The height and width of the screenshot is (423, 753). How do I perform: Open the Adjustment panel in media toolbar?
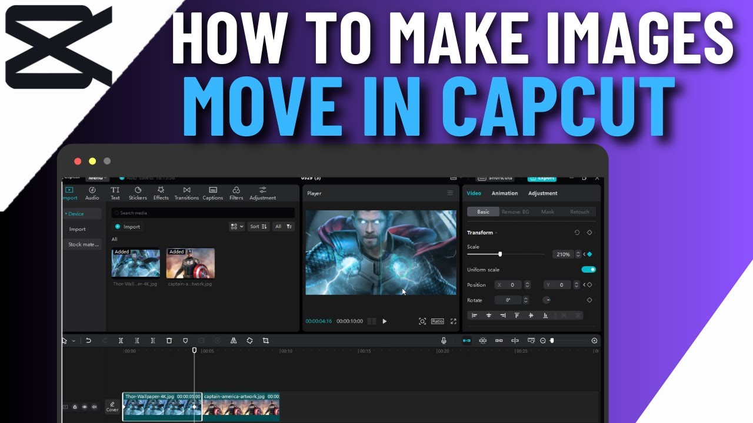262,193
